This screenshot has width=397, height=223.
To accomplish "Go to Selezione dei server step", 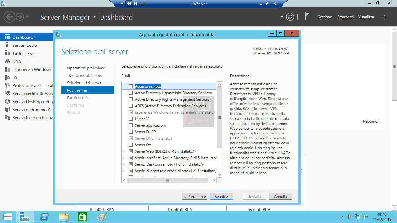I will point(84,83).
